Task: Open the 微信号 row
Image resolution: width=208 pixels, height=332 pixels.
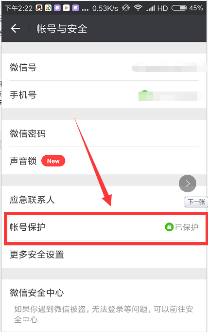Action: click(x=104, y=67)
